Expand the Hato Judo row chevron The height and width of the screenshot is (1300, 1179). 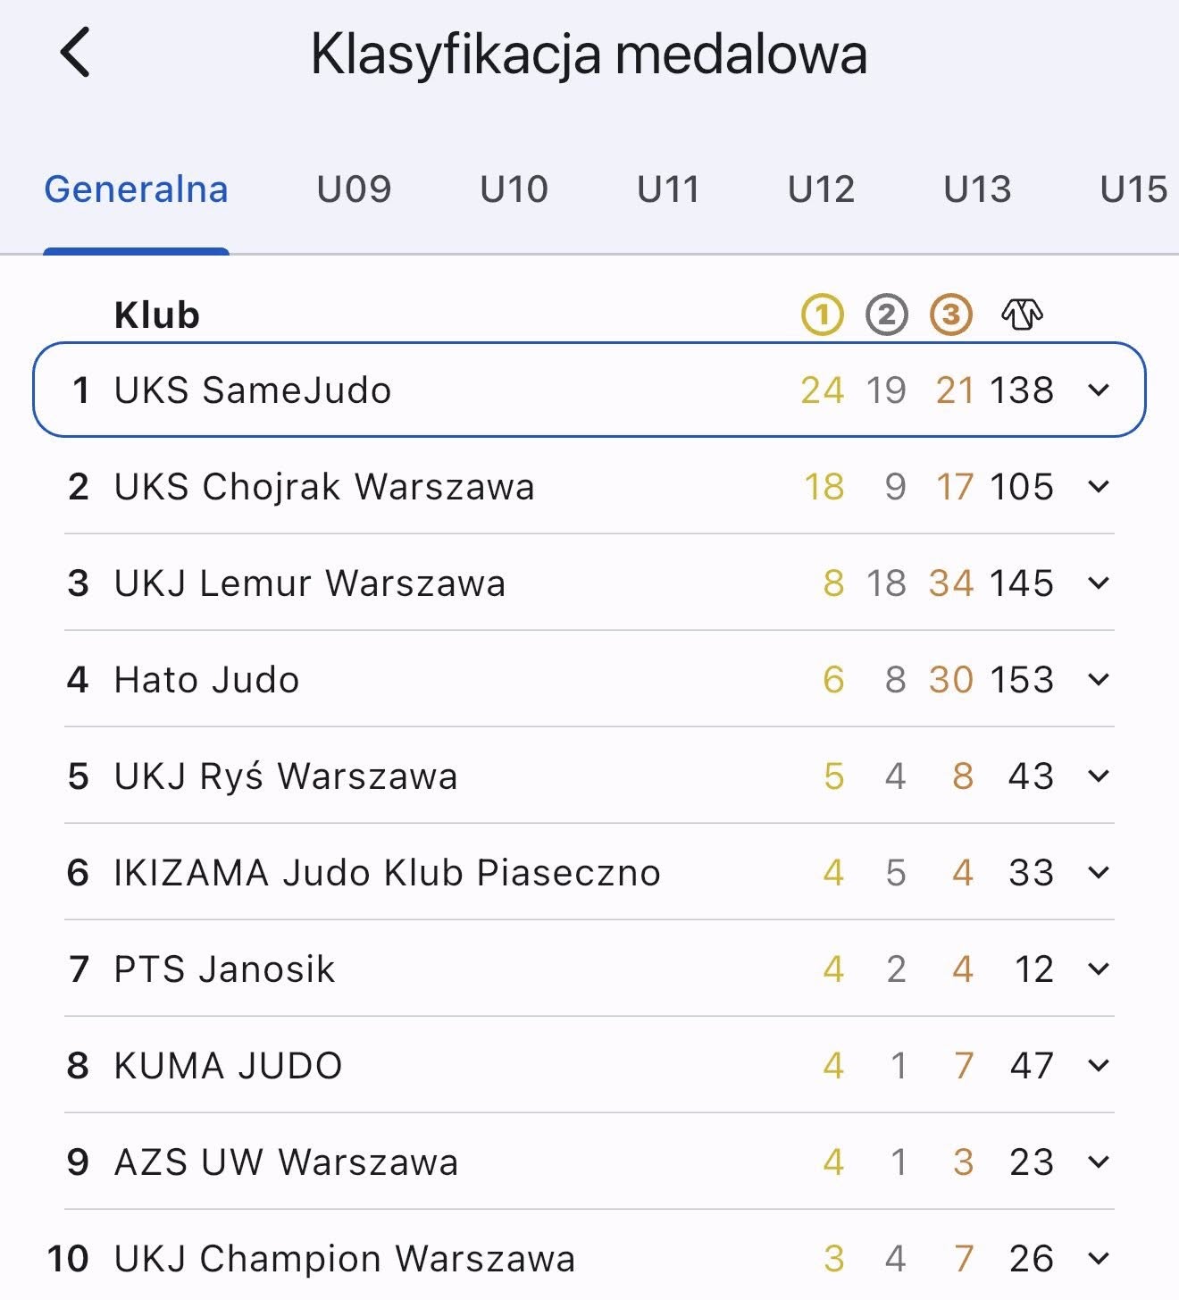1099,680
